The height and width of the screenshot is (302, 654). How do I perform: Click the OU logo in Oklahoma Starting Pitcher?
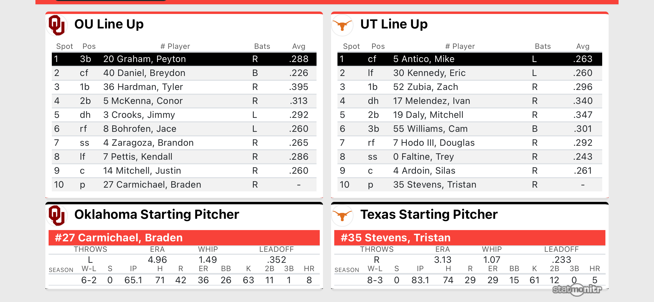pyautogui.click(x=57, y=215)
